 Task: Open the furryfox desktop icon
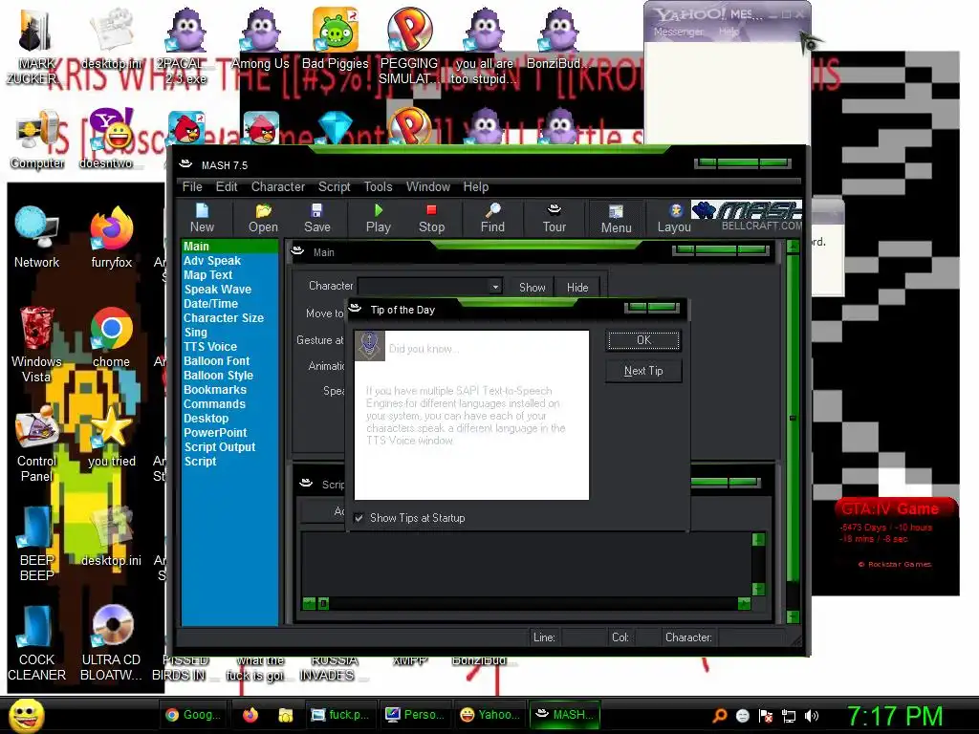112,237
